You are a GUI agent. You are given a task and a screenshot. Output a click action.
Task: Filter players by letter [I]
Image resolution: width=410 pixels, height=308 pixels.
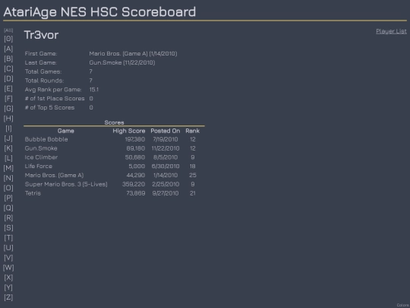(8, 129)
